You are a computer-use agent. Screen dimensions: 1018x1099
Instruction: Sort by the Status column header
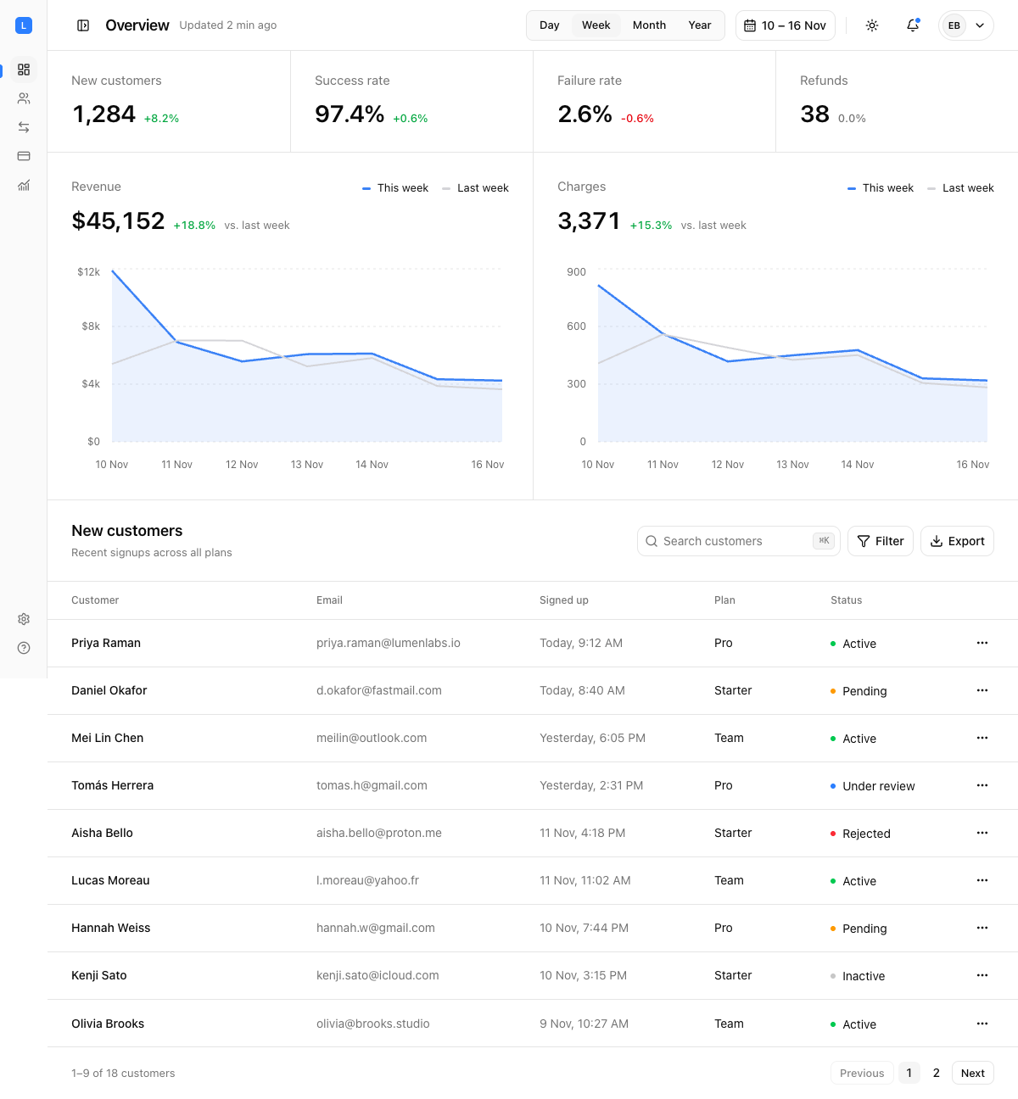pos(846,600)
